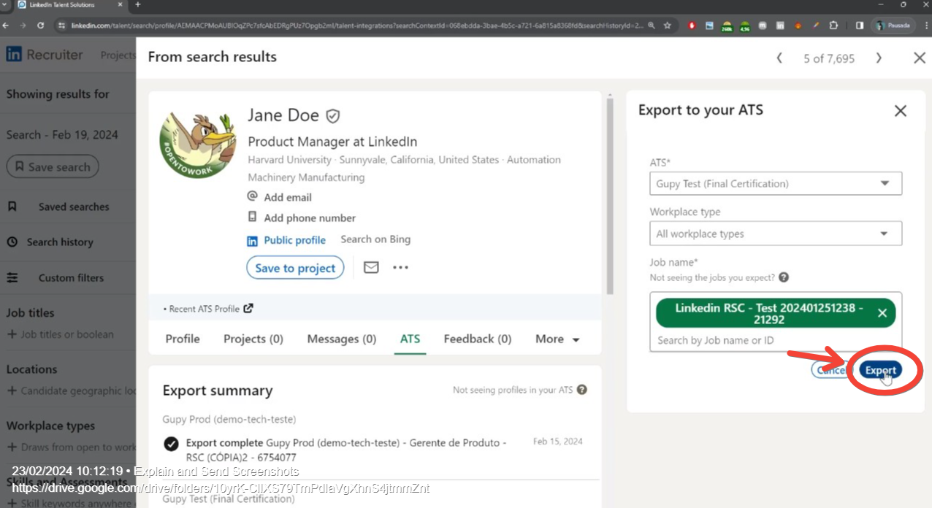Click the Add phone number link
Screen dimensions: 932x508
coord(310,218)
